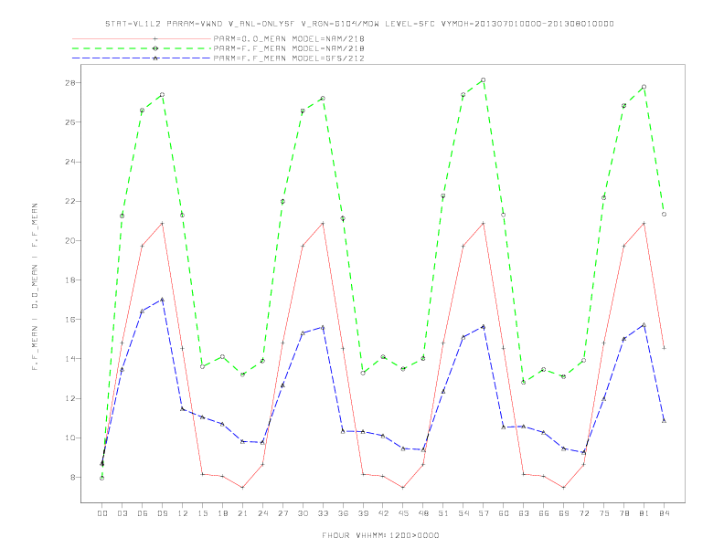The image size is (724, 559).
Task: Click x-axis tick label 60
Action: pos(504,513)
